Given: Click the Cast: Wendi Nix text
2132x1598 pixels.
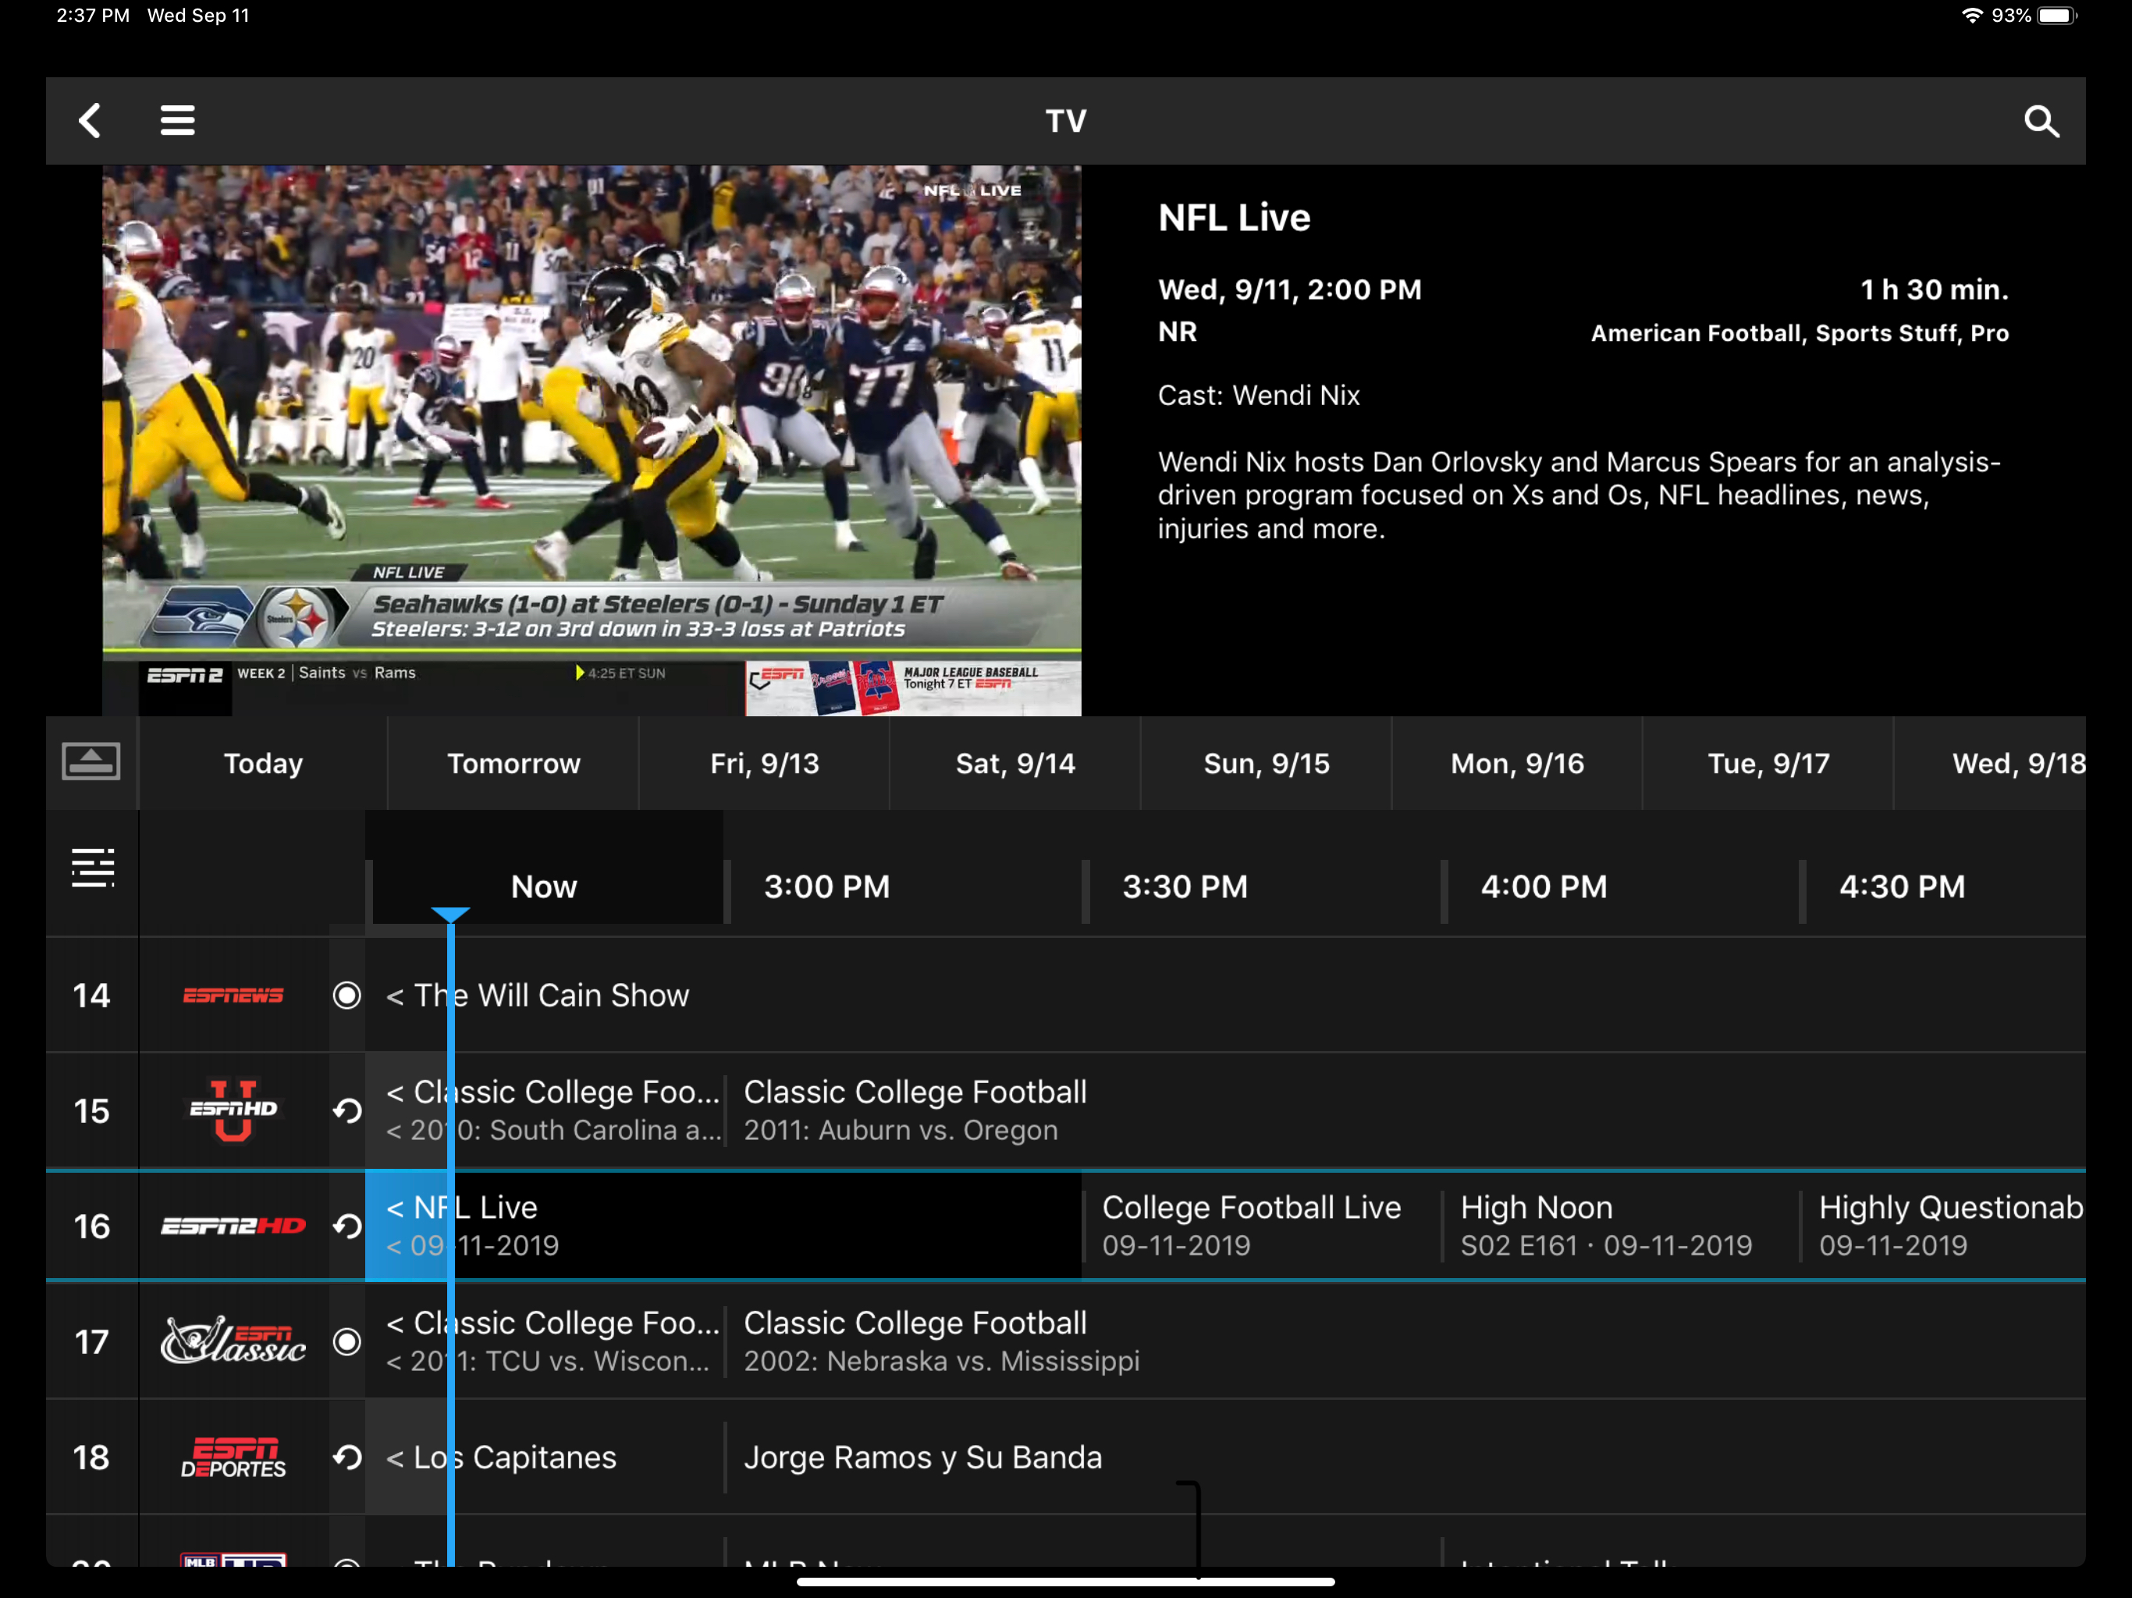Looking at the screenshot, I should pos(1259,395).
